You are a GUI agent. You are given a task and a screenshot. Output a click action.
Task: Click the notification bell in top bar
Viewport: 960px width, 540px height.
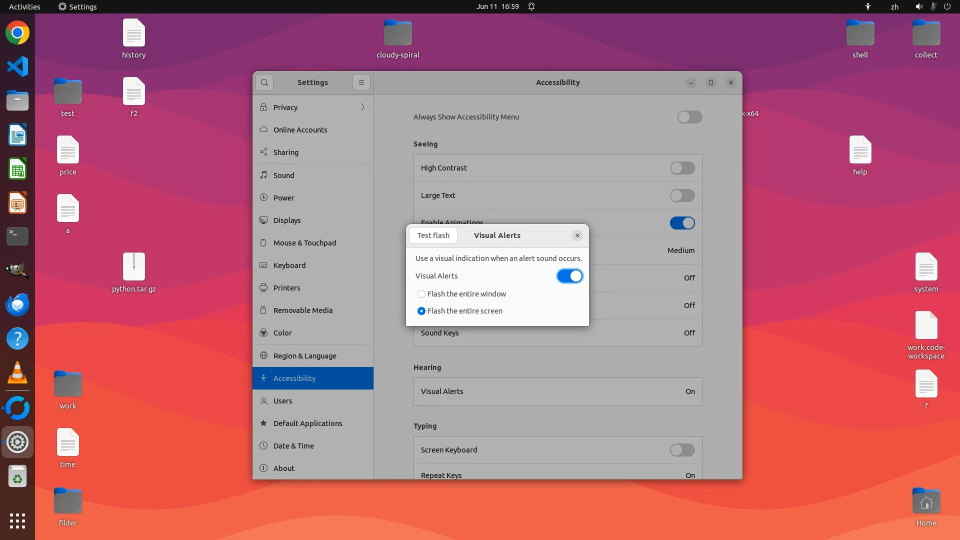click(x=531, y=6)
